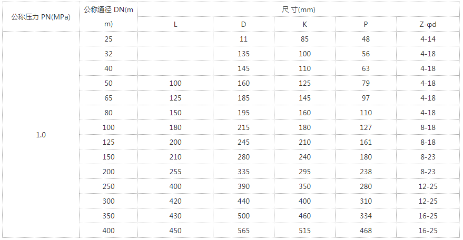The height and width of the screenshot is (240, 463).
Task: Click the D value 565 cell
Action: pos(243,231)
